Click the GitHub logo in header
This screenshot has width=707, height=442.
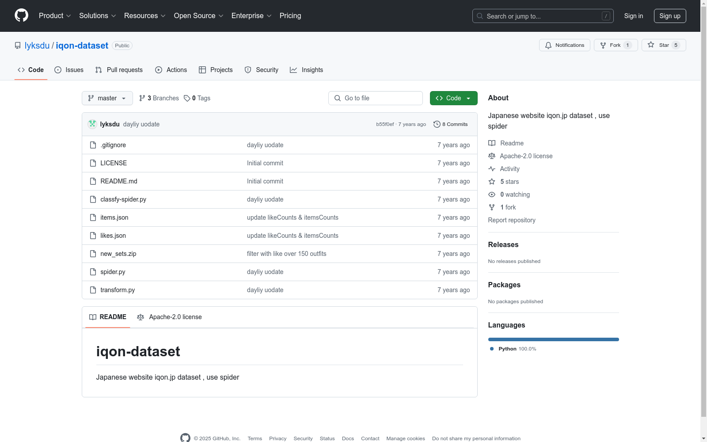point(21,15)
